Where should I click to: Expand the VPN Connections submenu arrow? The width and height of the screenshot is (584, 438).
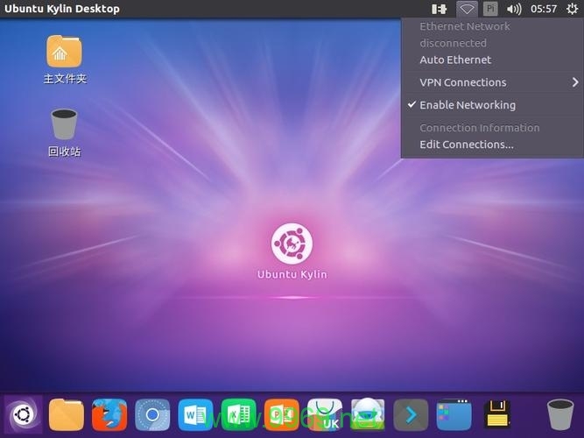575,82
